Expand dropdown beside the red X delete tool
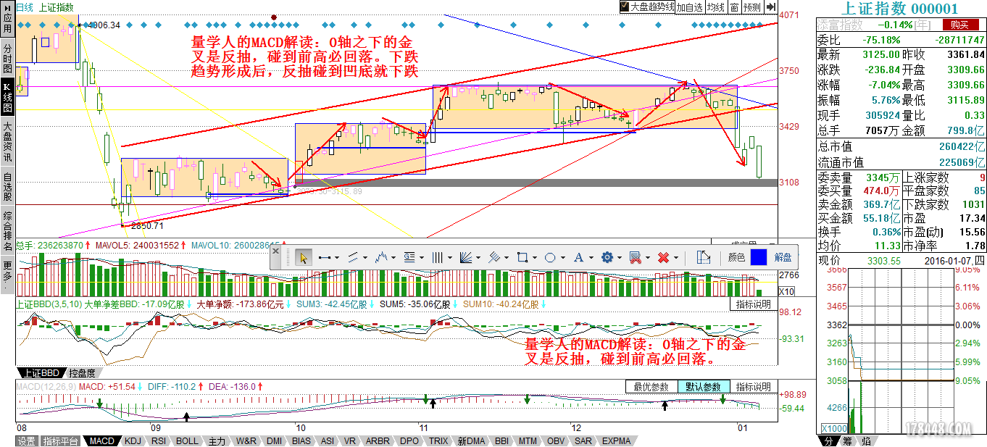This screenshot has height=447, width=987. pyautogui.click(x=676, y=257)
